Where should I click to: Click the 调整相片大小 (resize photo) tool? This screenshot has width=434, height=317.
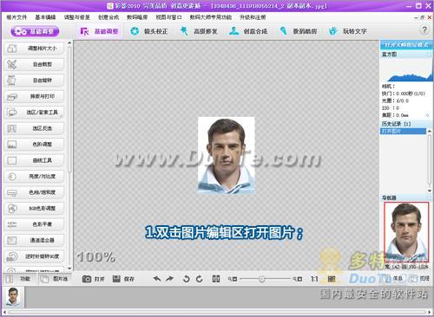pyautogui.click(x=34, y=49)
